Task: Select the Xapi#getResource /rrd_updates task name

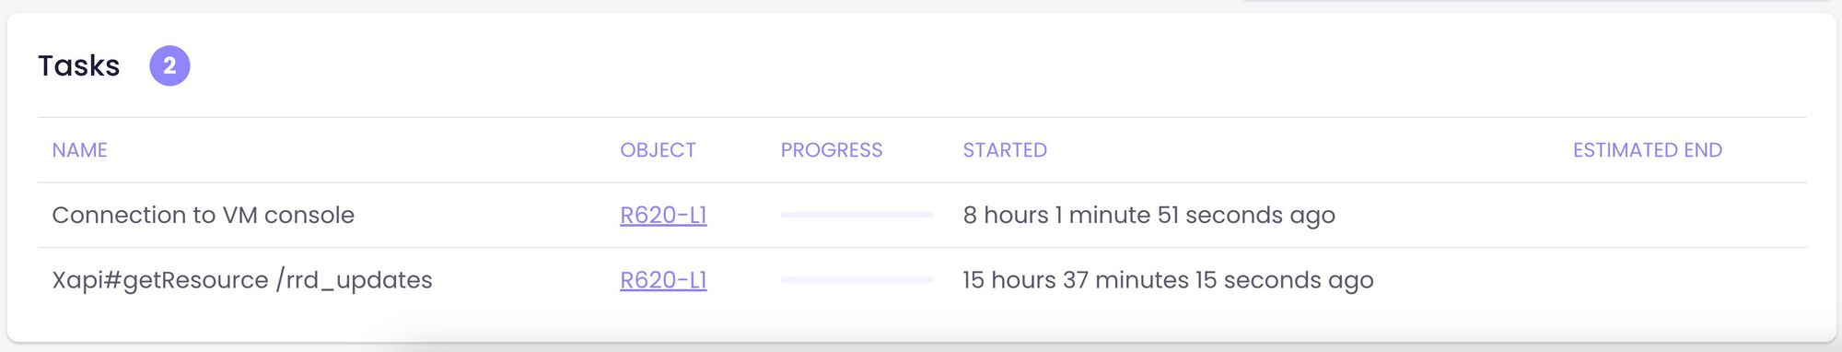Action: (x=242, y=279)
